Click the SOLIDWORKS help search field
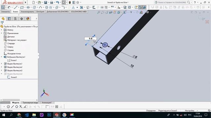 pos(172,2)
